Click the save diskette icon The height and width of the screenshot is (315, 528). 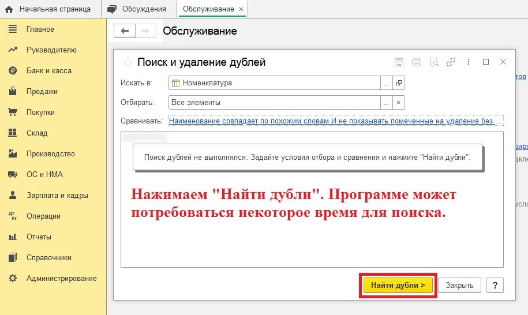(399, 62)
